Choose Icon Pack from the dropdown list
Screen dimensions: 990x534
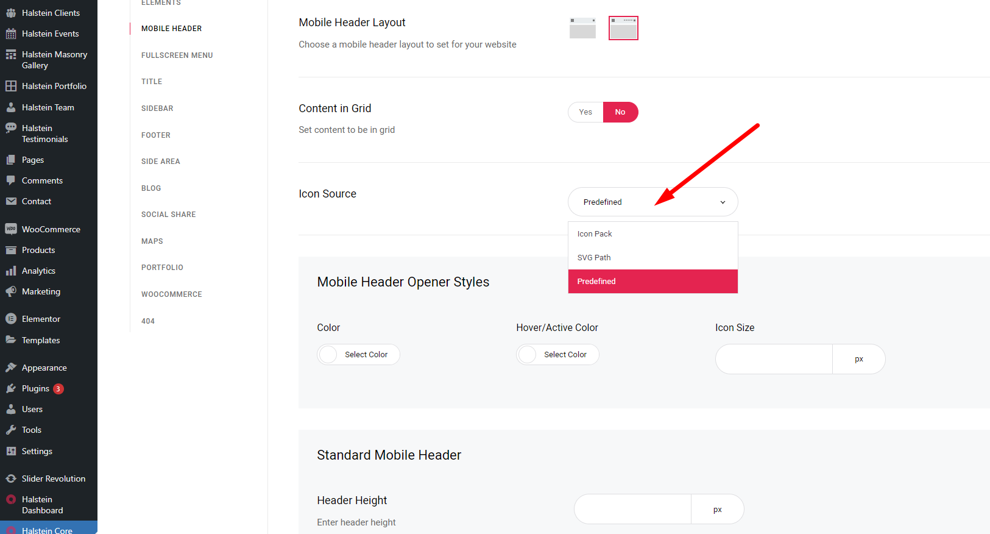(x=652, y=234)
